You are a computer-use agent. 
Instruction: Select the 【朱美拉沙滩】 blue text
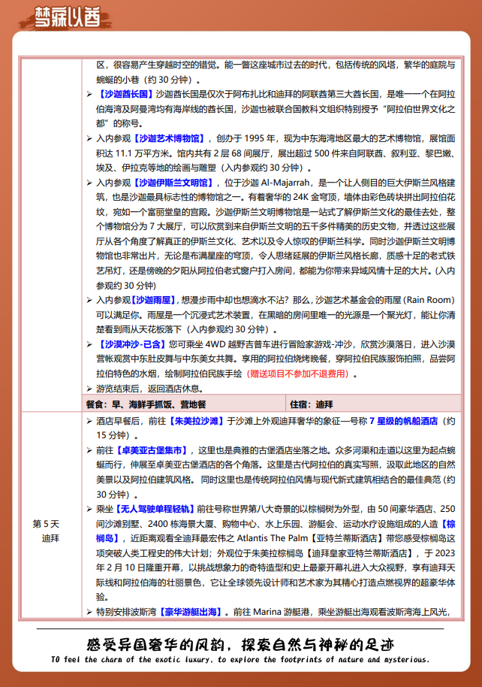click(x=196, y=421)
